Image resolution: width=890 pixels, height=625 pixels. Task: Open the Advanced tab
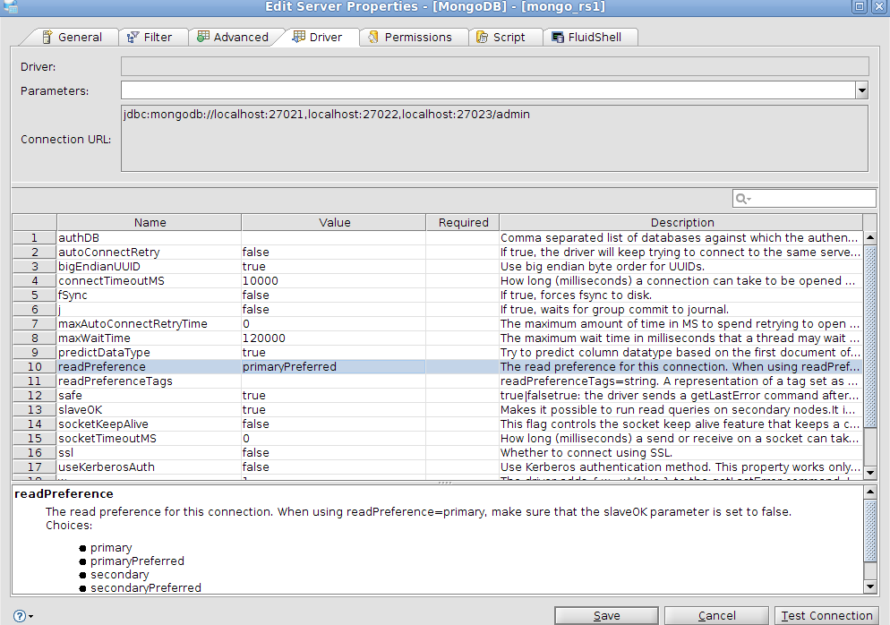pos(233,38)
